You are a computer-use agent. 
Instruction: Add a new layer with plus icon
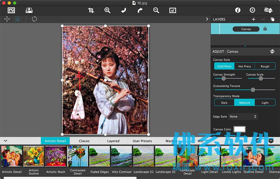253,19
